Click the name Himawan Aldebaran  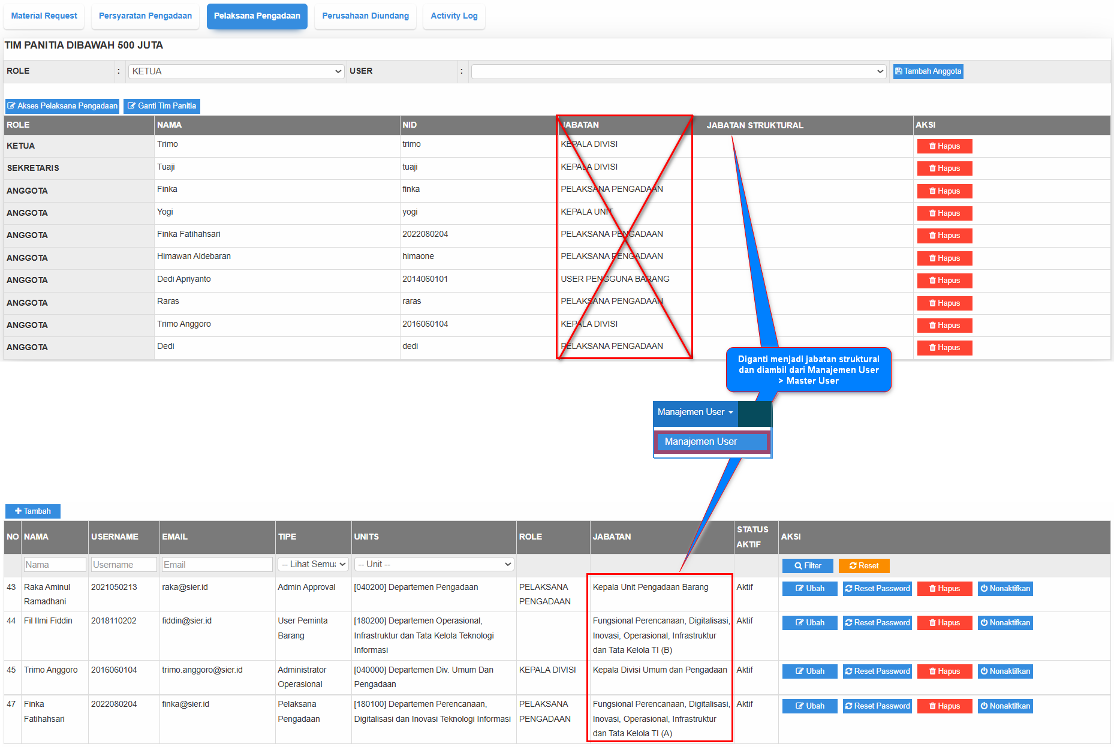coord(194,257)
